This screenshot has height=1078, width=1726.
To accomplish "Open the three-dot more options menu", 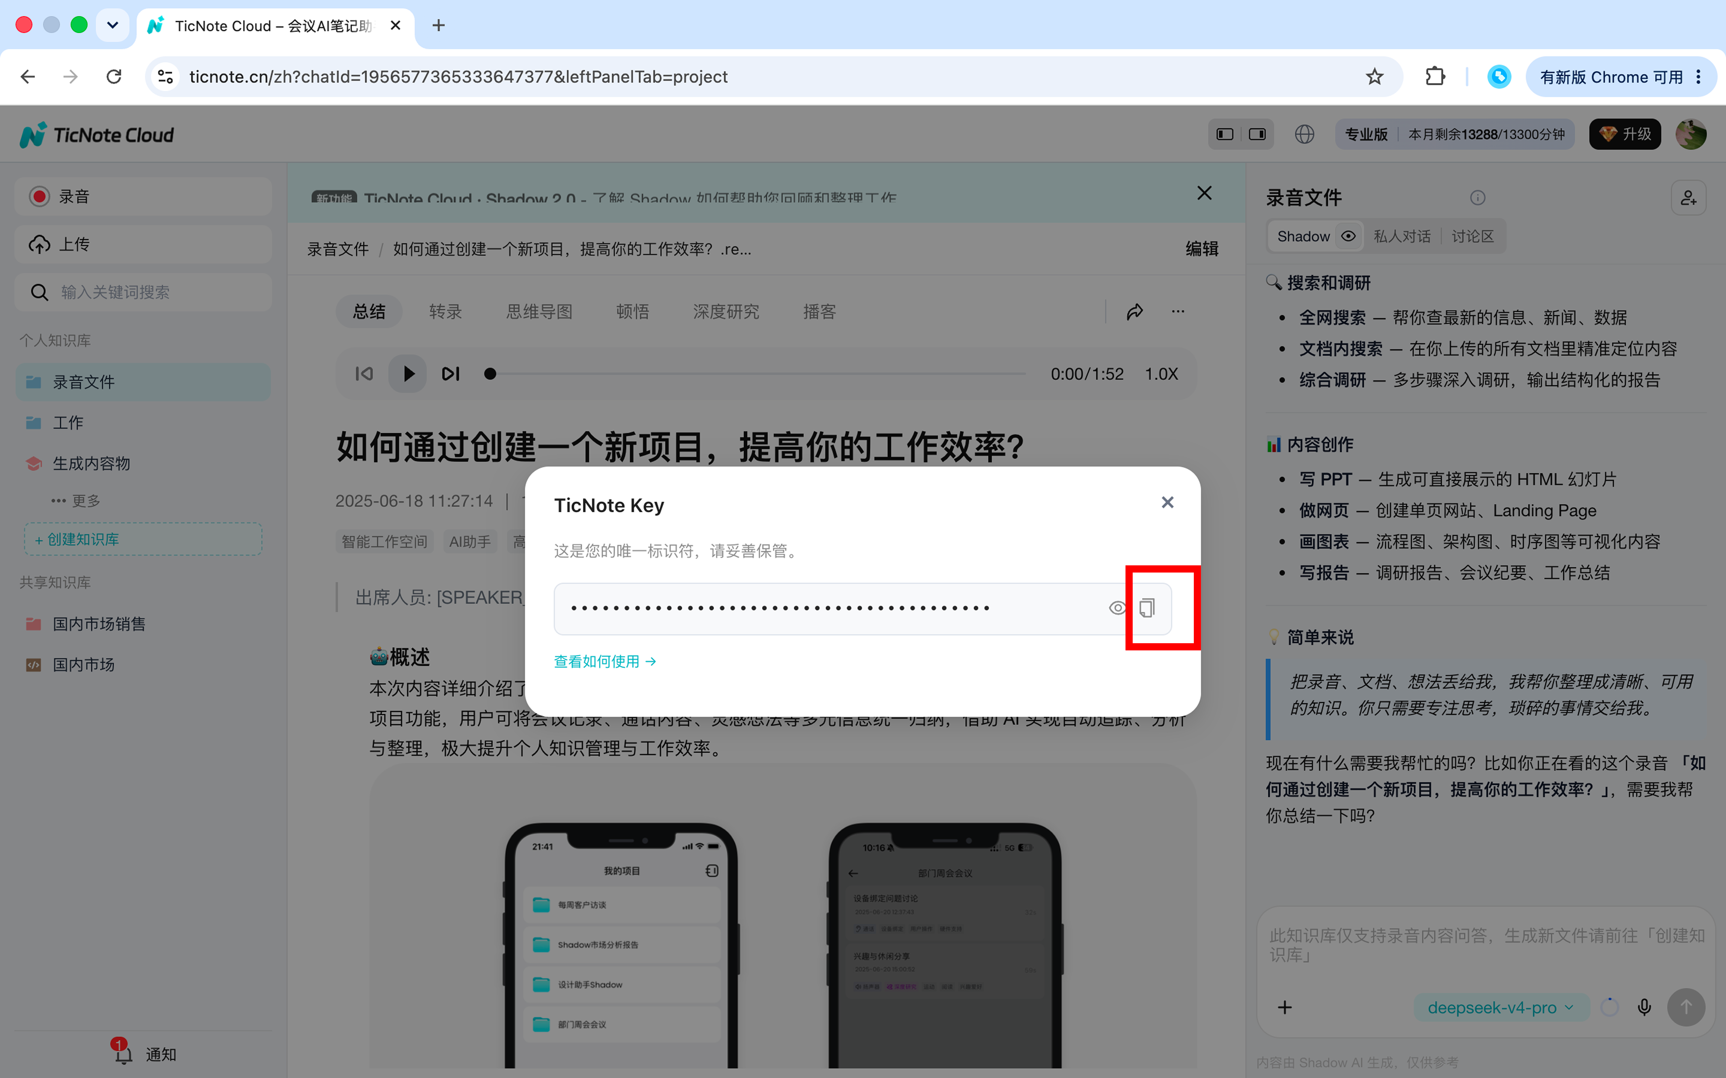I will click(1178, 311).
